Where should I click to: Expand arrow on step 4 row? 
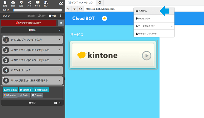coord(60,70)
